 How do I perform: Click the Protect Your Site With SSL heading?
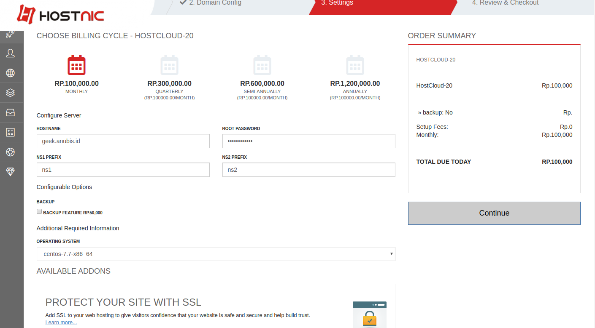(123, 302)
